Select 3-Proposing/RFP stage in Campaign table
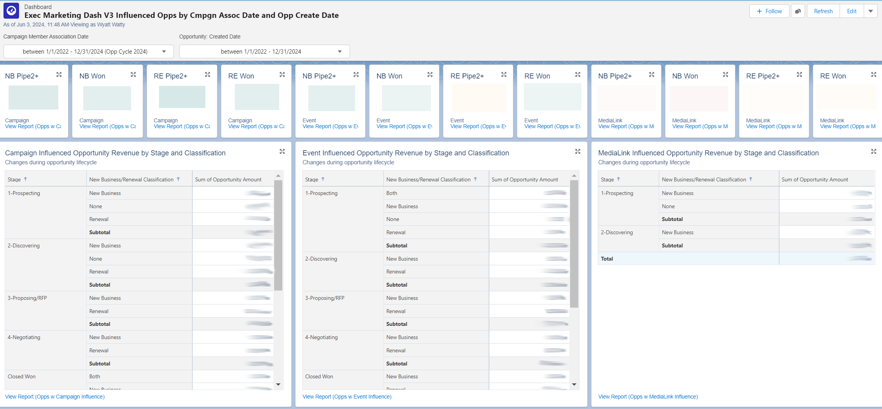 27,298
